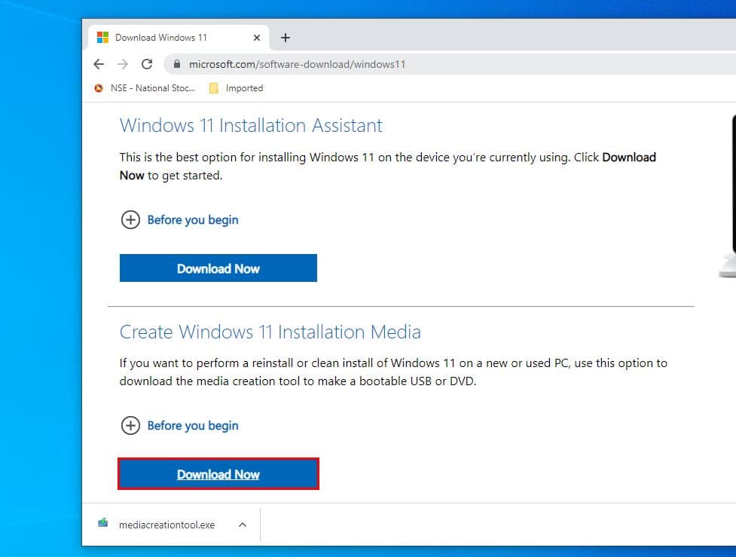Open the chevron menu on mediacreationtool.exe download

pyautogui.click(x=243, y=525)
